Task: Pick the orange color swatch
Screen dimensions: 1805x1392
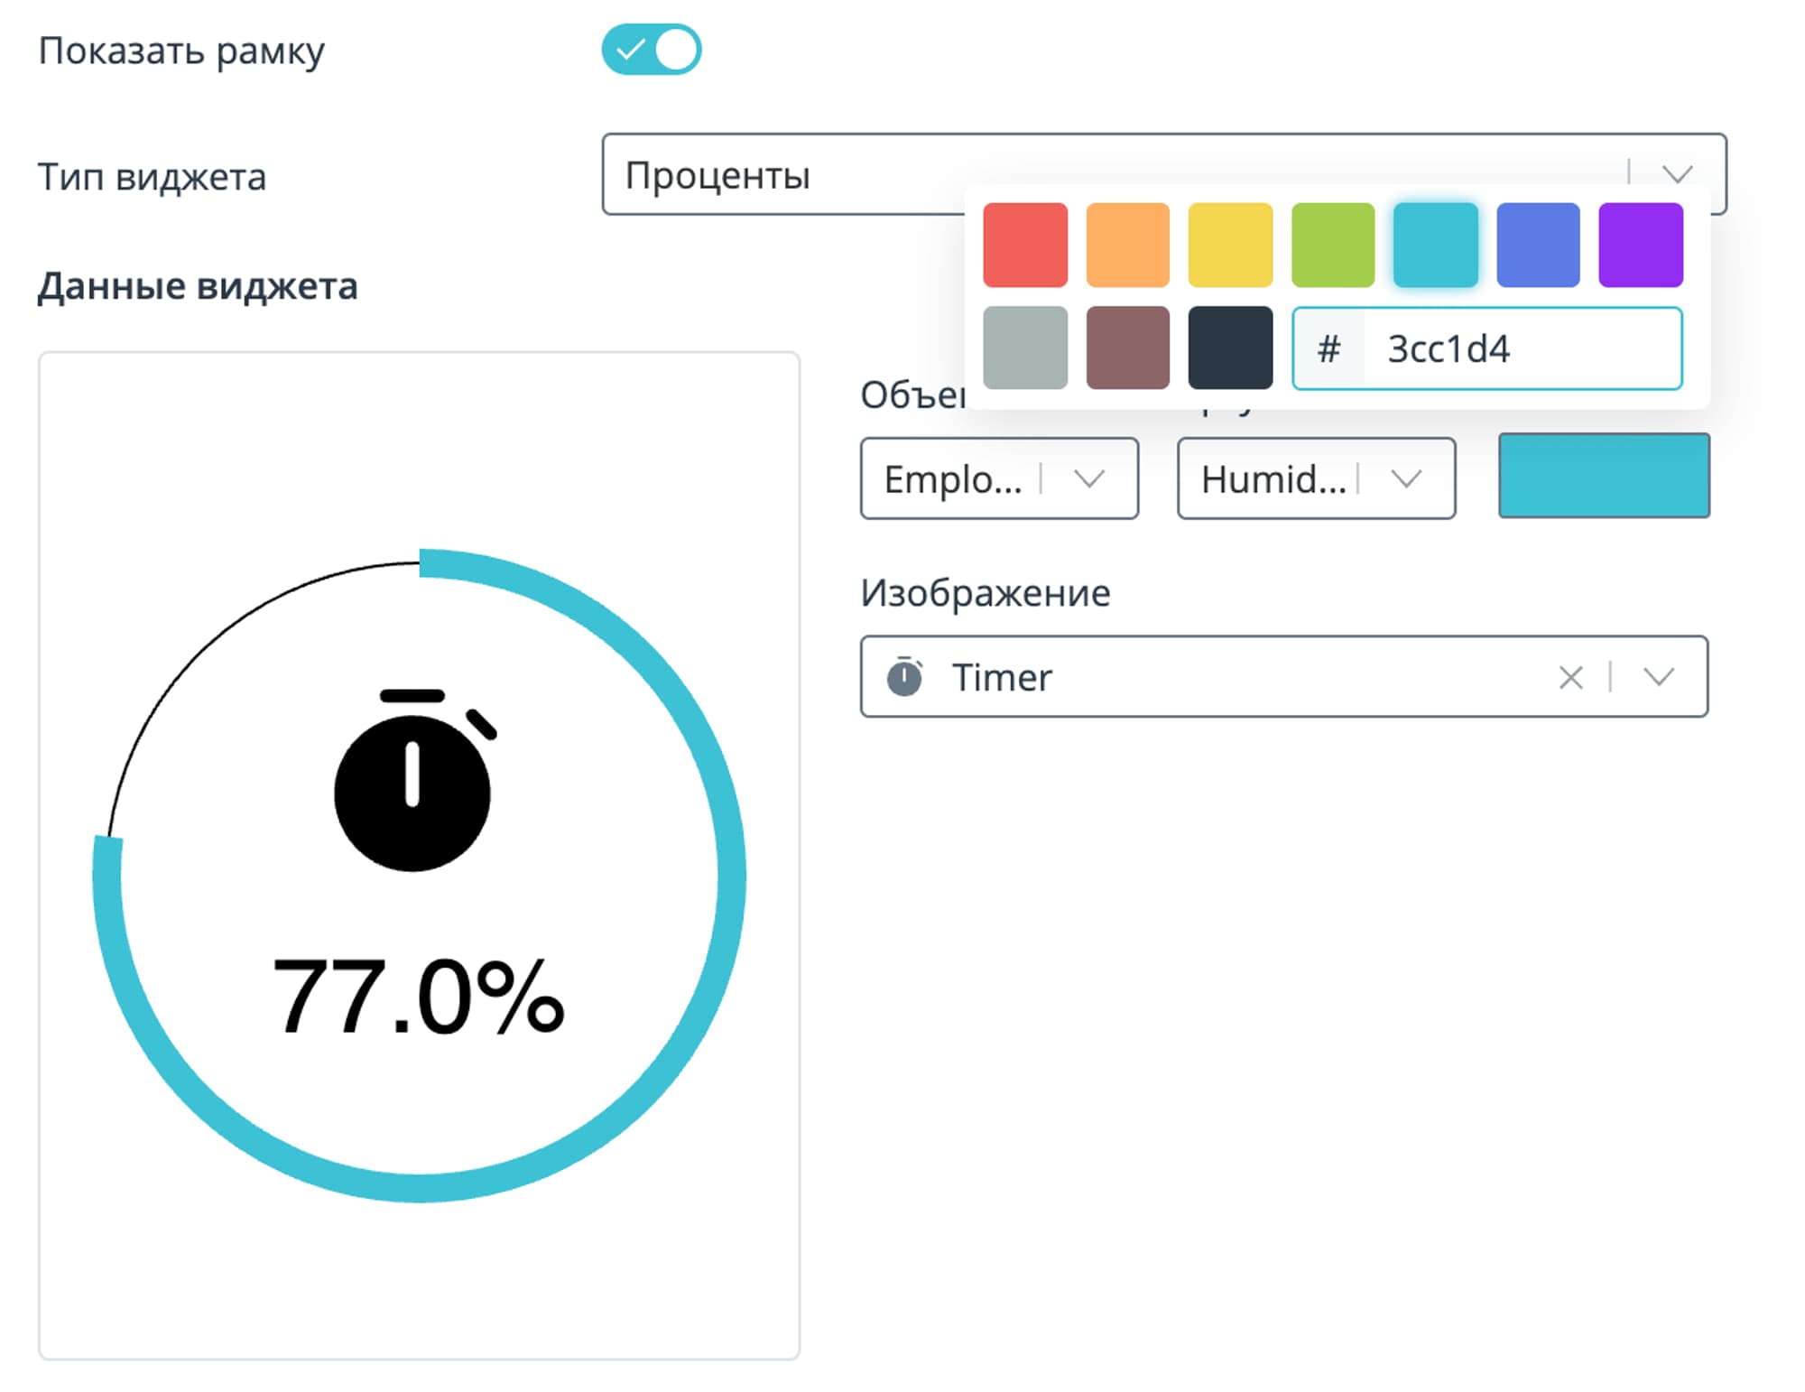Action: click(1127, 245)
